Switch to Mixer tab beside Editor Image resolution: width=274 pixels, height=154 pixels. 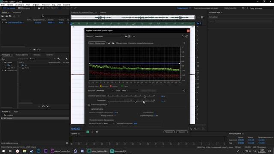click(x=103, y=12)
